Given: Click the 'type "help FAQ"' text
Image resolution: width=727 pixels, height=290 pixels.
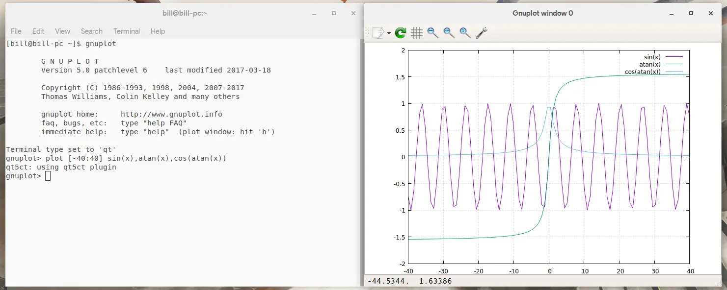Looking at the screenshot, I should pos(154,123).
